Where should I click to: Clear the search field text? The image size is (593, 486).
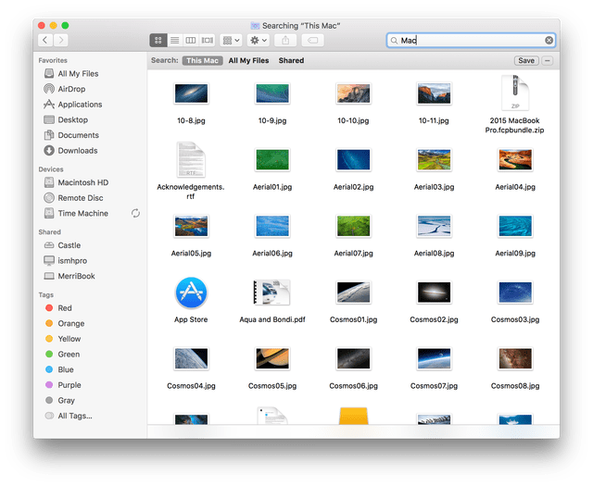(549, 41)
